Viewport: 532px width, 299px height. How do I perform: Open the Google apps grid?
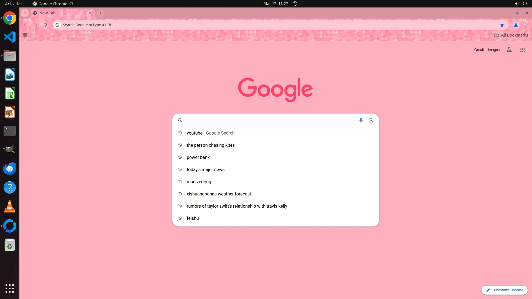(x=522, y=50)
